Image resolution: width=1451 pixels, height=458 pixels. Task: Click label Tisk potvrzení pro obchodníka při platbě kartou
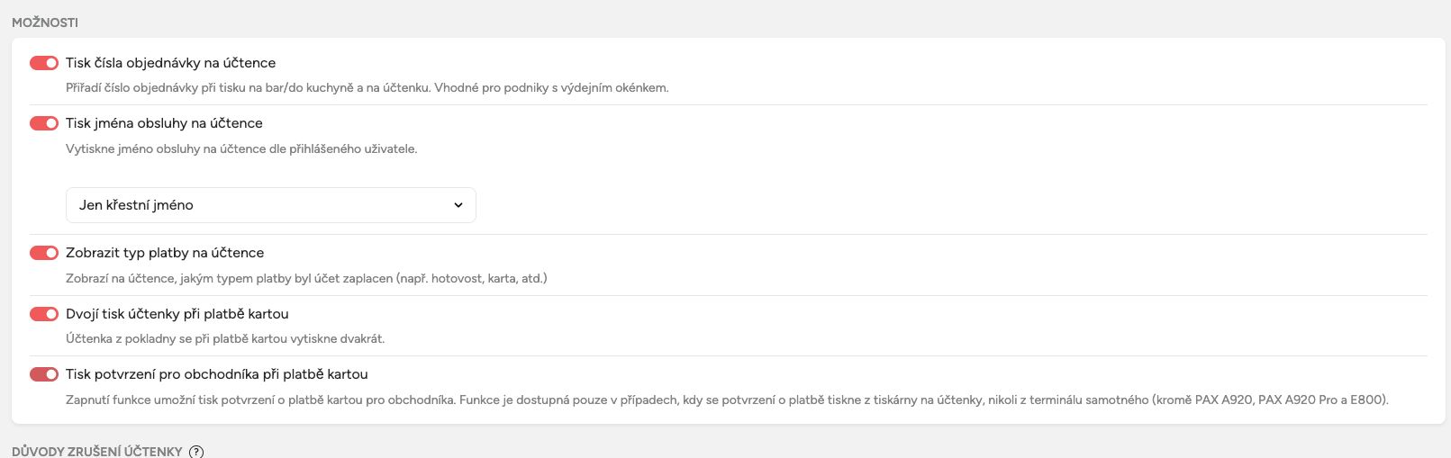click(217, 374)
